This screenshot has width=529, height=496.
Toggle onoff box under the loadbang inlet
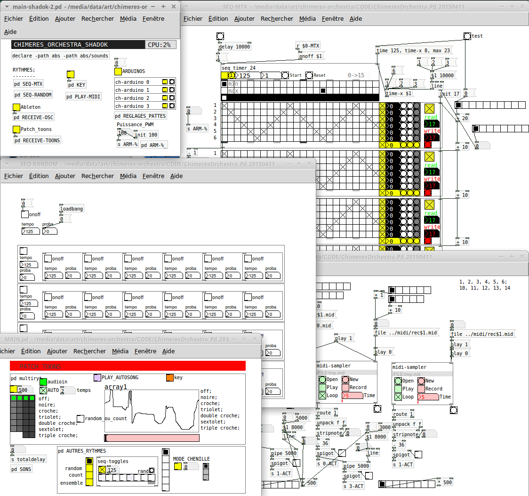[x=24, y=214]
